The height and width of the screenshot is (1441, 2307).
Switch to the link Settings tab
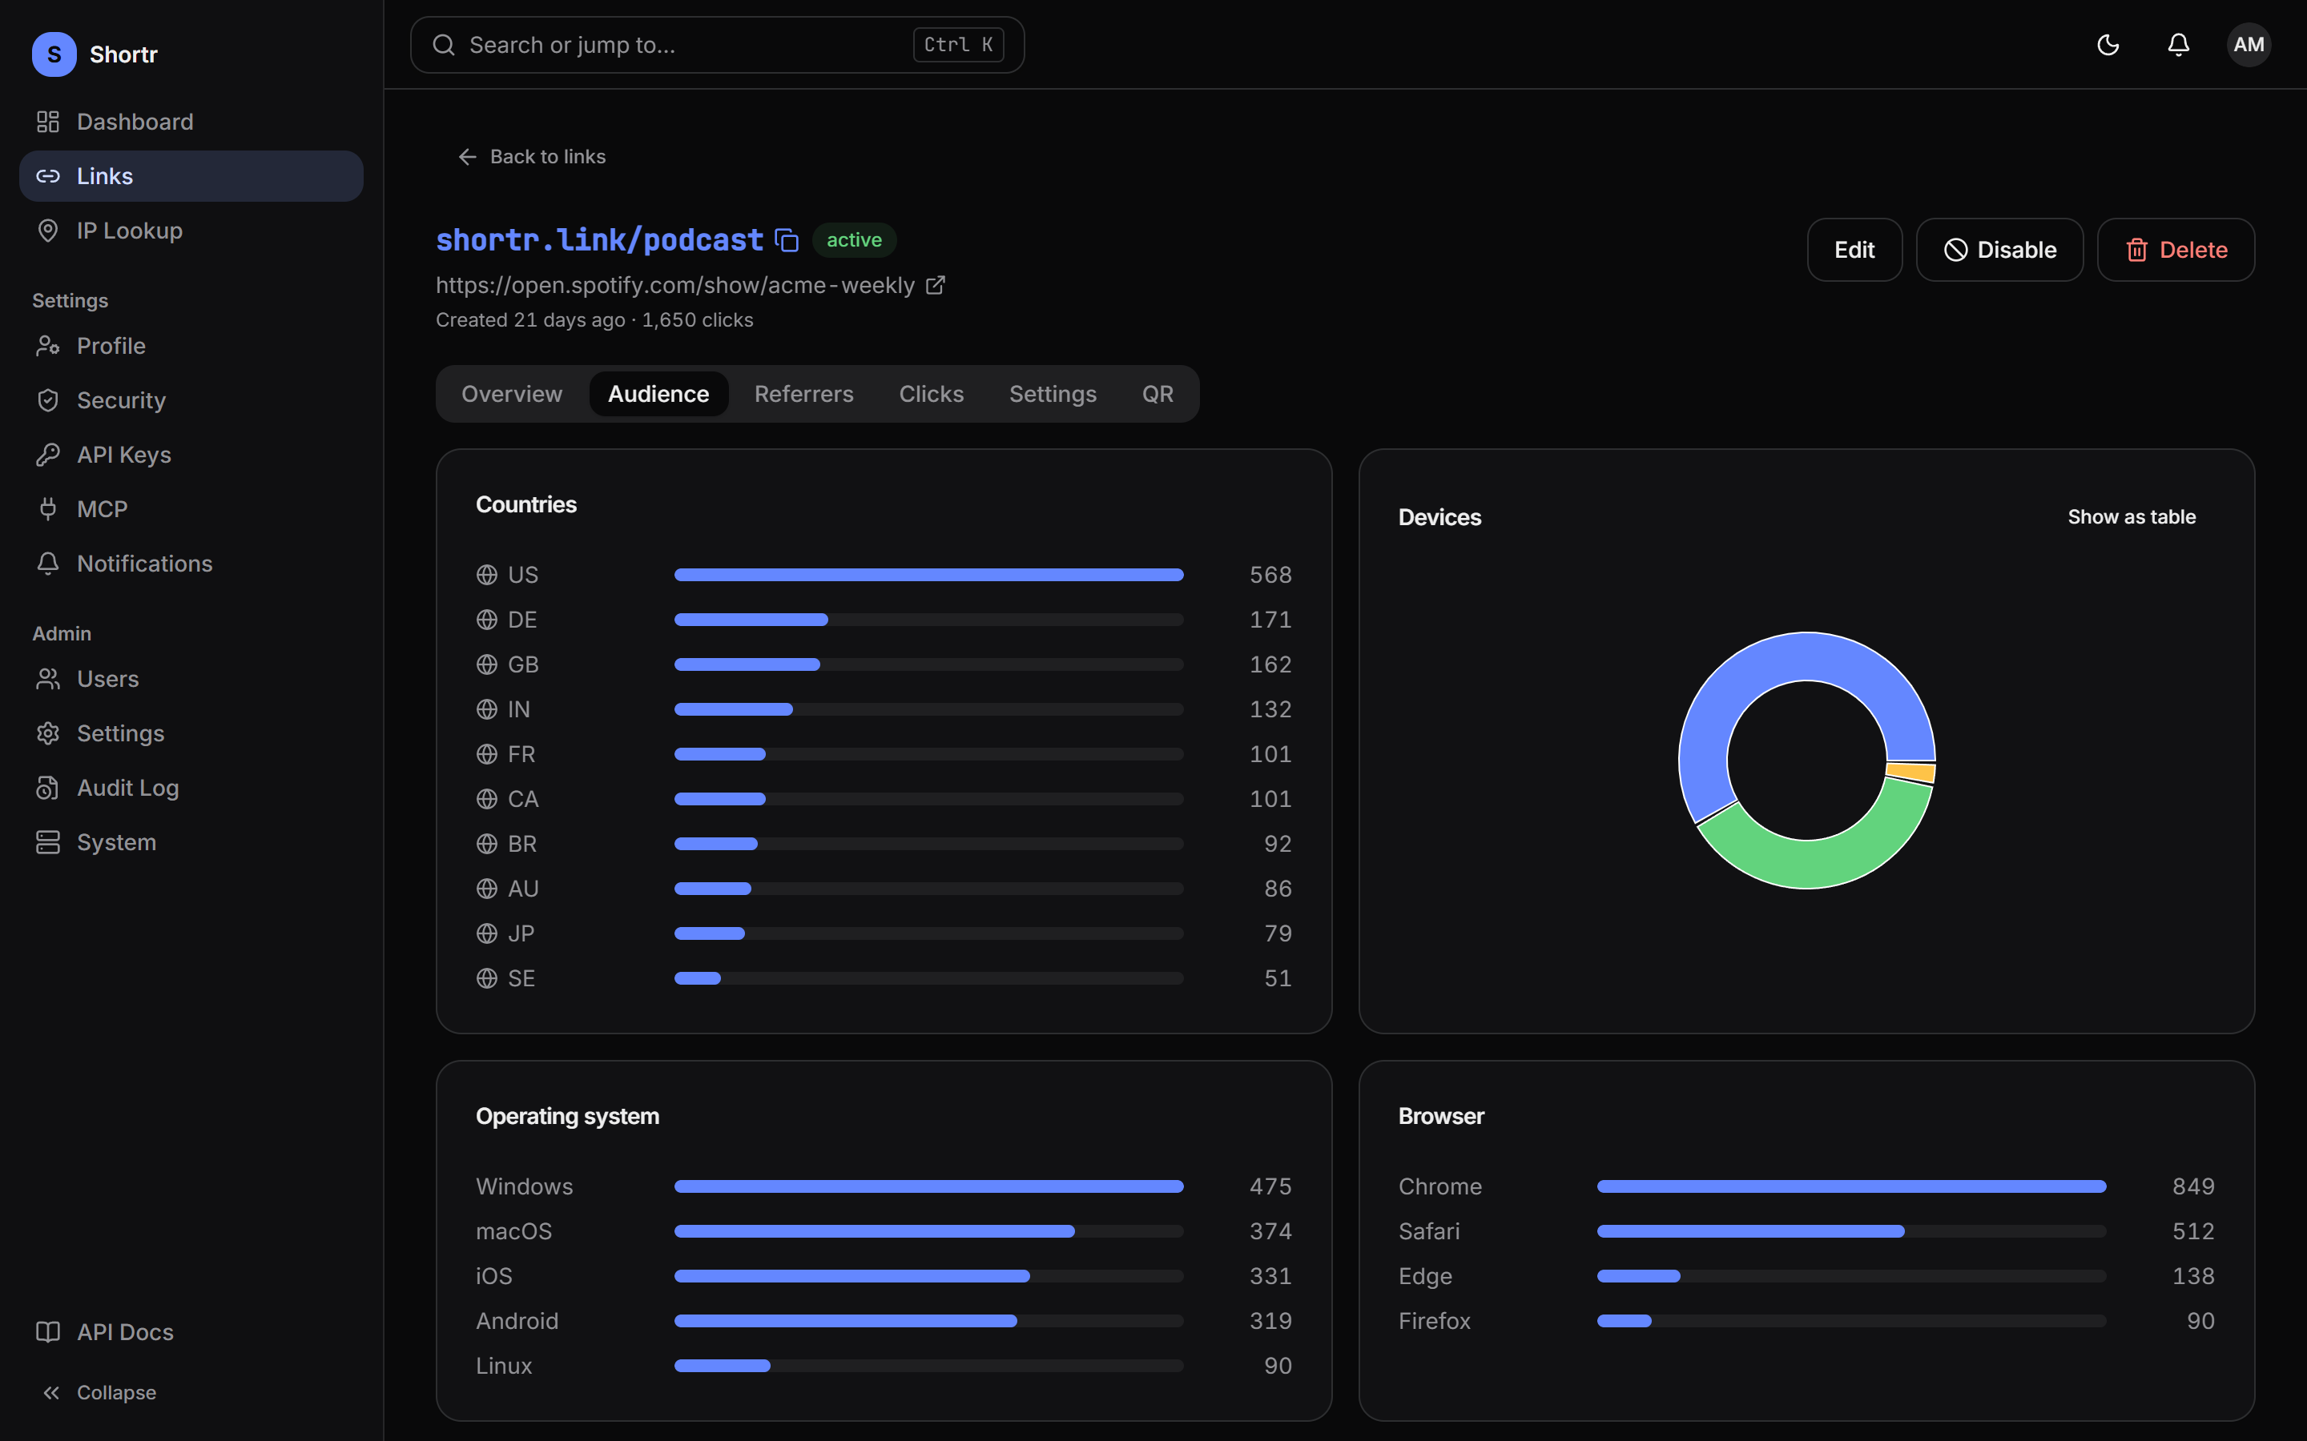[x=1053, y=394]
